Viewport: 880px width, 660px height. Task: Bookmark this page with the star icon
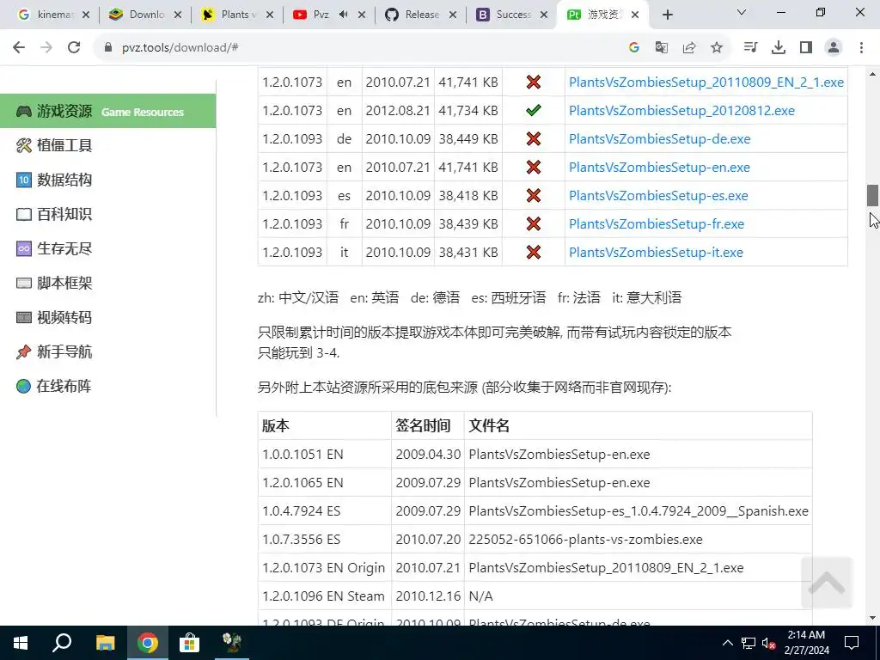[717, 48]
